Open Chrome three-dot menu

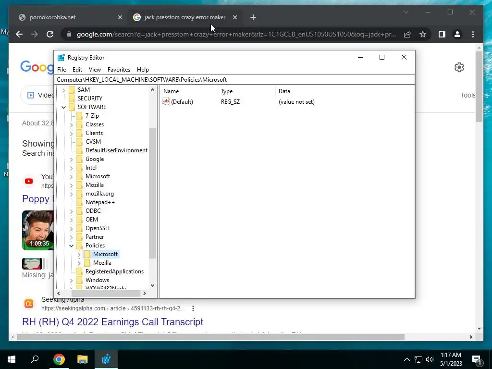(473, 34)
